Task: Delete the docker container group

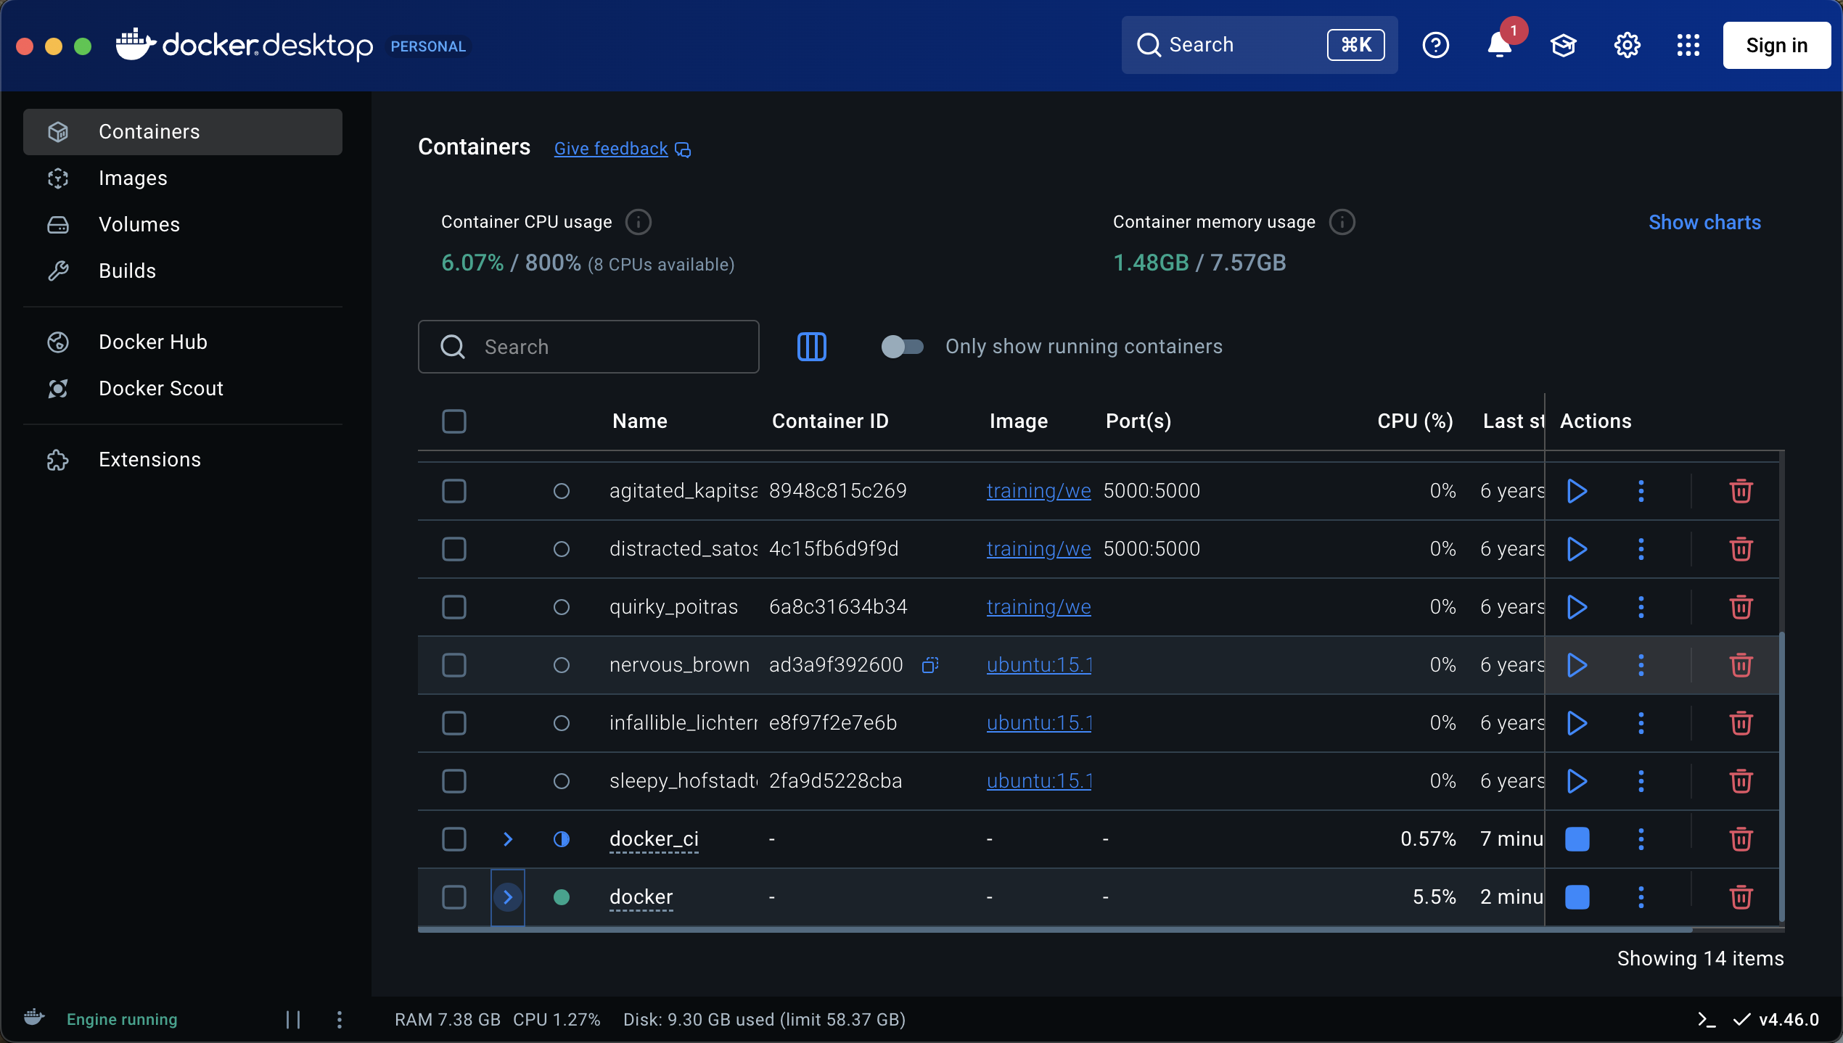Action: point(1741,897)
